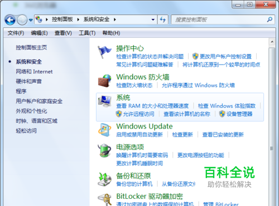Open 允许远程访问 link

click(x=139, y=114)
